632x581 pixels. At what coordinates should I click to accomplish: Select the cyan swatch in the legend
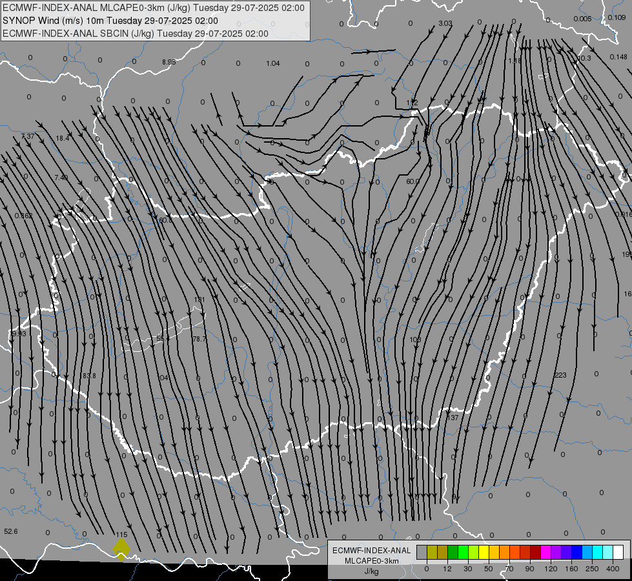(x=597, y=553)
